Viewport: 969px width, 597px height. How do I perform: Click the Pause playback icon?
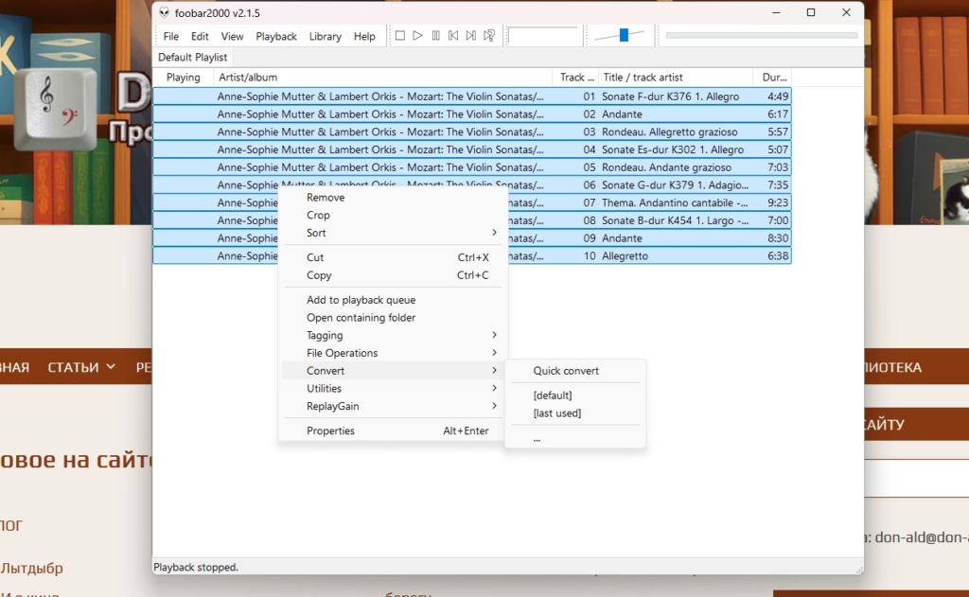click(435, 36)
